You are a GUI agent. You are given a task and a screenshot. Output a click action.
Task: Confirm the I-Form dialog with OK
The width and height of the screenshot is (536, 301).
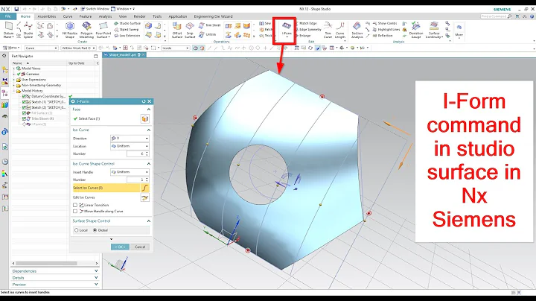point(120,247)
